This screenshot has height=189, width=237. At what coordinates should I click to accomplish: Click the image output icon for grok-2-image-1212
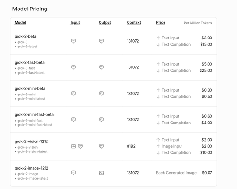pos(101,173)
